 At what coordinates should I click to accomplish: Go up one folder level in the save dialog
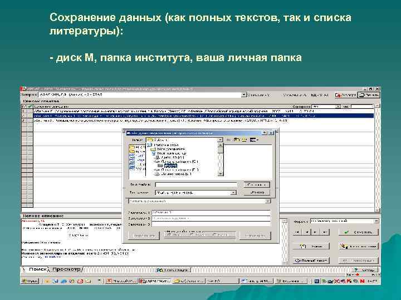click(x=237, y=140)
